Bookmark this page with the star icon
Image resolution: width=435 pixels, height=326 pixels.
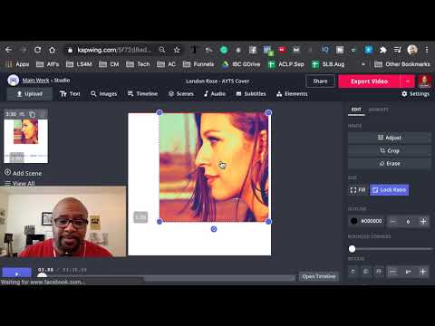[x=177, y=50]
